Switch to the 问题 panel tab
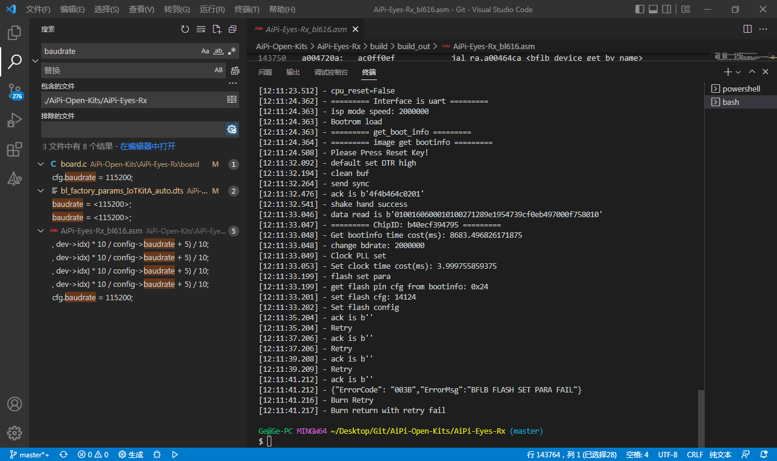777x461 pixels. 265,72
